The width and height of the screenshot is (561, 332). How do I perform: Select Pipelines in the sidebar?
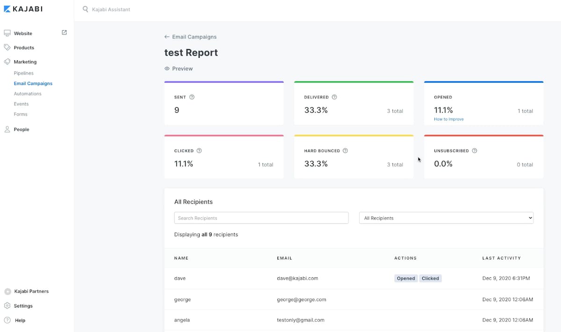click(24, 73)
